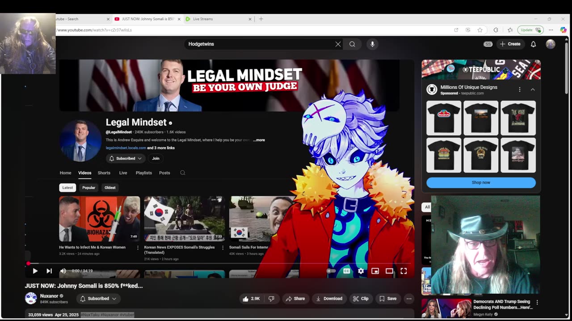This screenshot has height=321, width=572.
Task: Toggle the autoplay switch in player
Action: (x=331, y=271)
